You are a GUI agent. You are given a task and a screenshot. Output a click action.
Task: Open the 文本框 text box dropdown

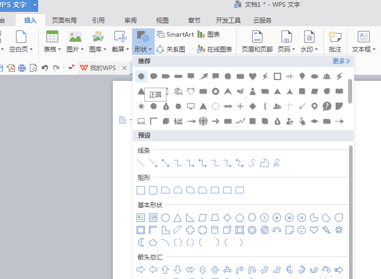coord(363,50)
